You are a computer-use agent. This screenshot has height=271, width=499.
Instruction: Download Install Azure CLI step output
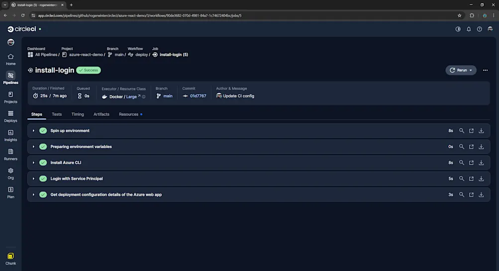click(x=481, y=163)
